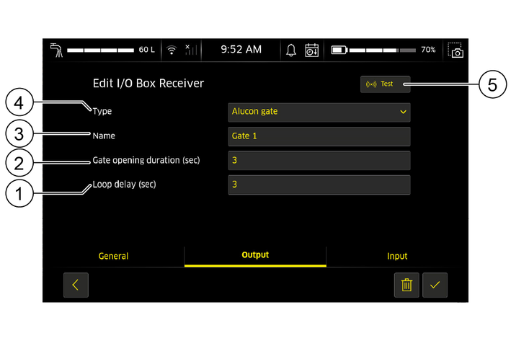Delete receiver using the trash icon
The height and width of the screenshot is (341, 511).
pos(406,285)
